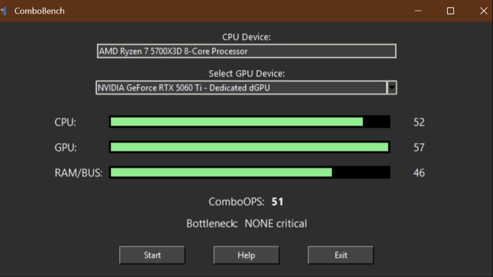Close the ComboBench window

pos(483,11)
